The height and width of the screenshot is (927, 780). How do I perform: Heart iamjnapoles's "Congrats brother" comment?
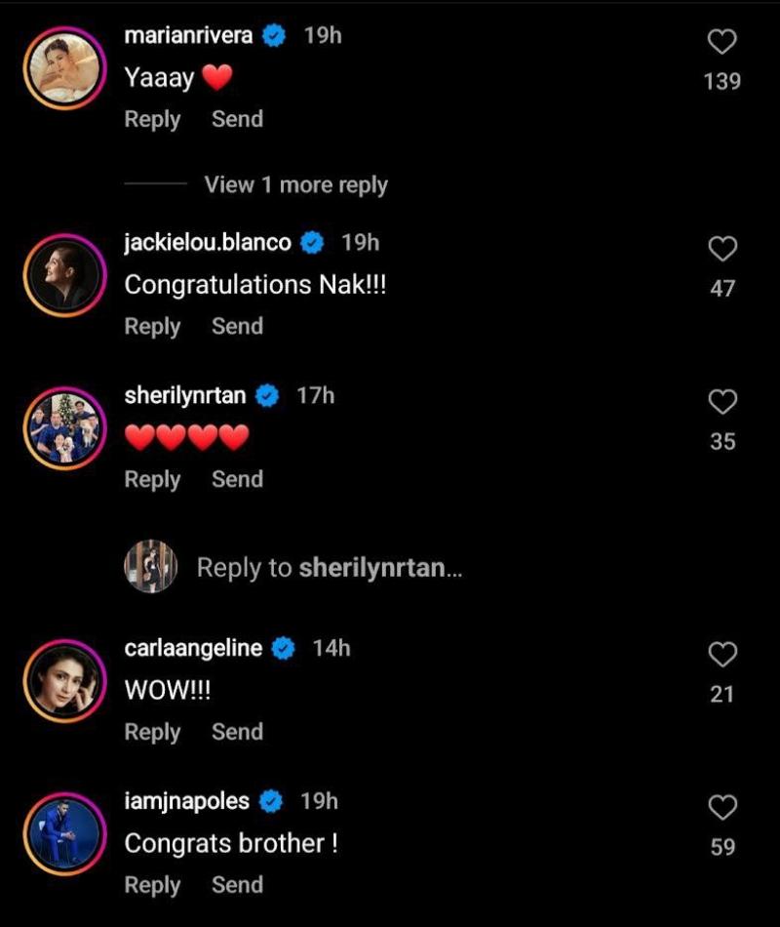coord(721,807)
